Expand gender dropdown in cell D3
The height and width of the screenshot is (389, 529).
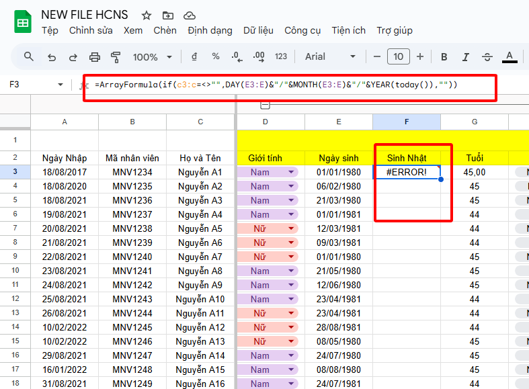tap(291, 173)
